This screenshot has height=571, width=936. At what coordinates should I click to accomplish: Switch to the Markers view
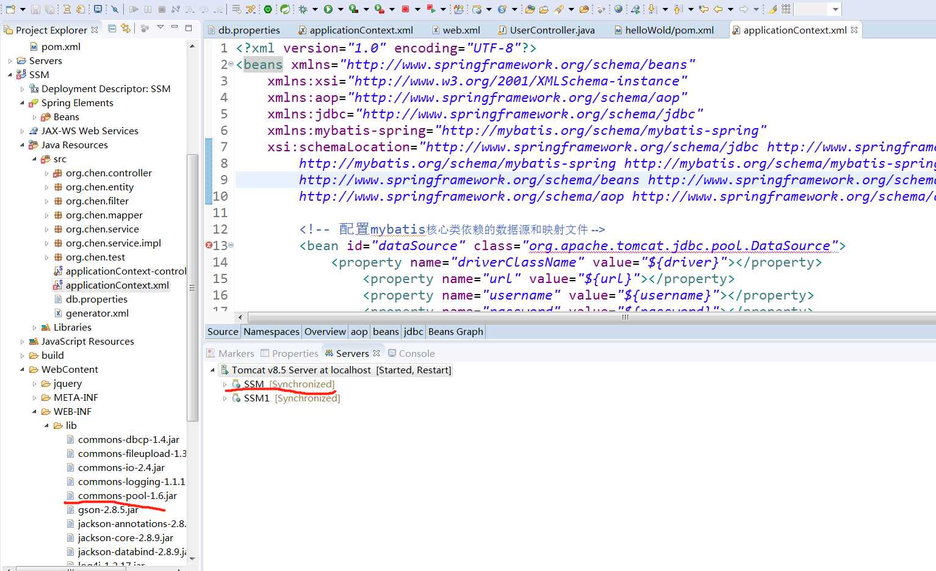coord(230,354)
